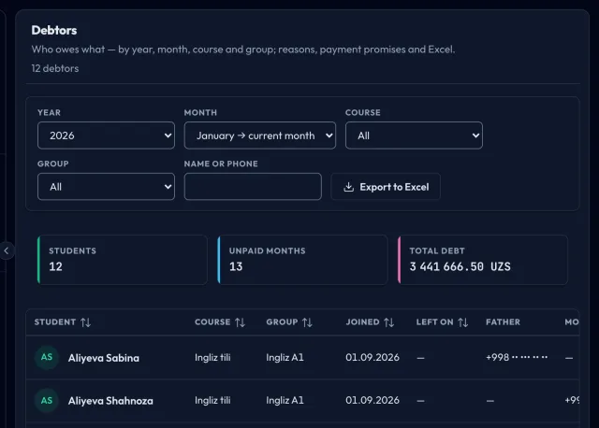
Task: Click Aliyeva Sabina's father phone number
Action: point(517,357)
